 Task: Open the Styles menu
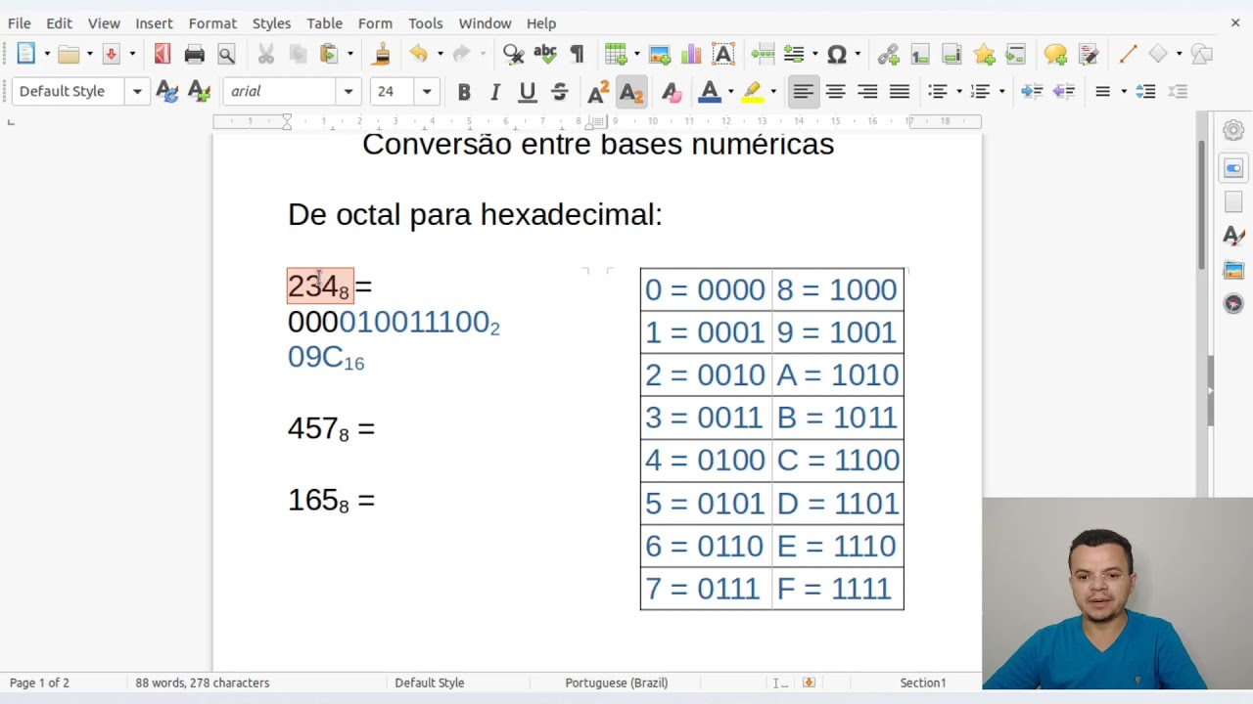tap(271, 22)
